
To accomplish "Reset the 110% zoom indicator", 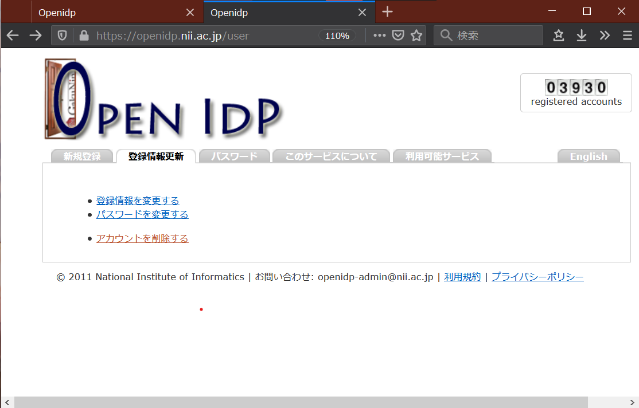I will tap(337, 36).
